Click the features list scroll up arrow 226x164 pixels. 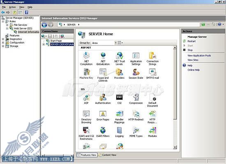pyautogui.click(x=175, y=48)
